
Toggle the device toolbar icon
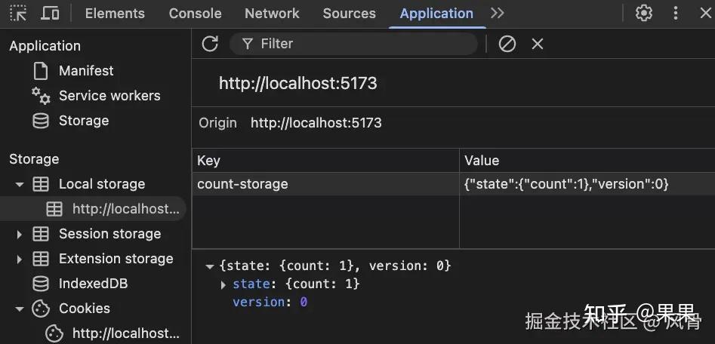coord(50,13)
